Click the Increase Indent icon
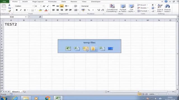The width and height of the screenshot is (179, 100). point(70,10)
